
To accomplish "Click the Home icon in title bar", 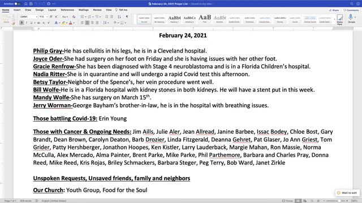I will point(26,4).
